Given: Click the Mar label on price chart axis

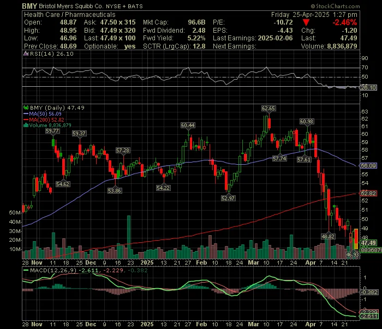Looking at the screenshot, I should [x=254, y=263].
